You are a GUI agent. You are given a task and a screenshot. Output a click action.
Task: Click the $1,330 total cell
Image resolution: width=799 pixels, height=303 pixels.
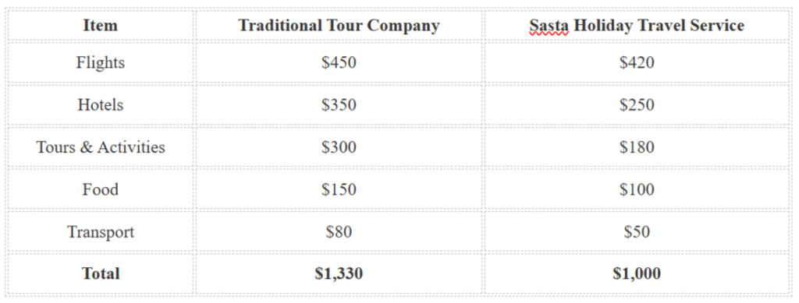click(x=339, y=273)
